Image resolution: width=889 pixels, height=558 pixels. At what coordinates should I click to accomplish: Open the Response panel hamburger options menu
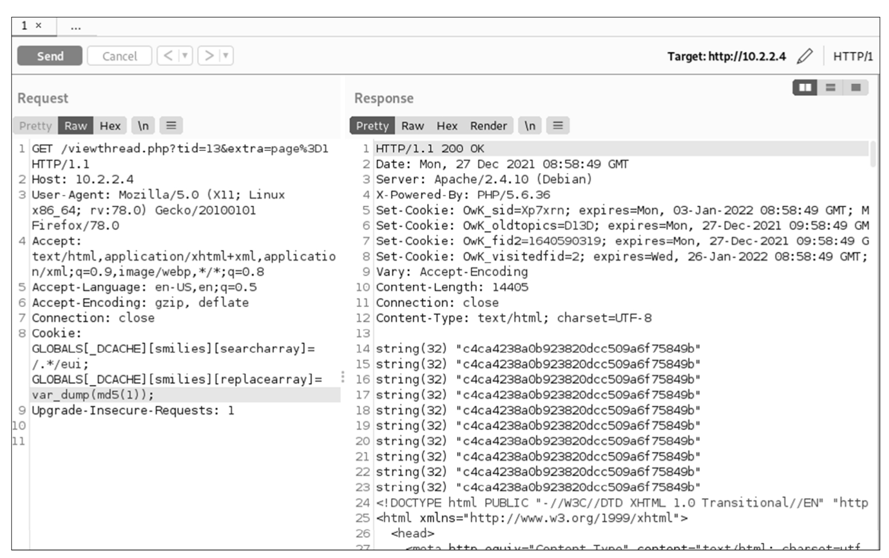557,126
